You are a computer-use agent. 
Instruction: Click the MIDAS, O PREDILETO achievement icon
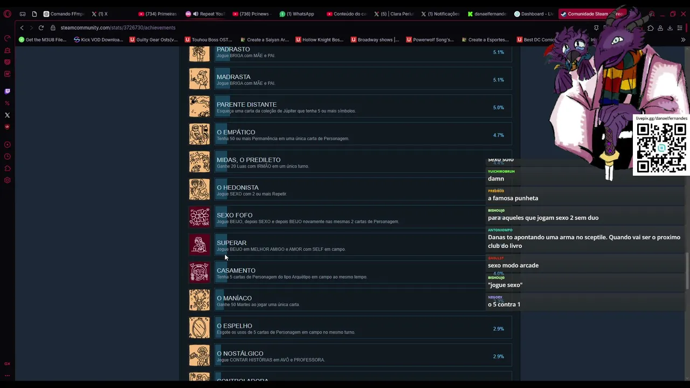click(x=199, y=162)
